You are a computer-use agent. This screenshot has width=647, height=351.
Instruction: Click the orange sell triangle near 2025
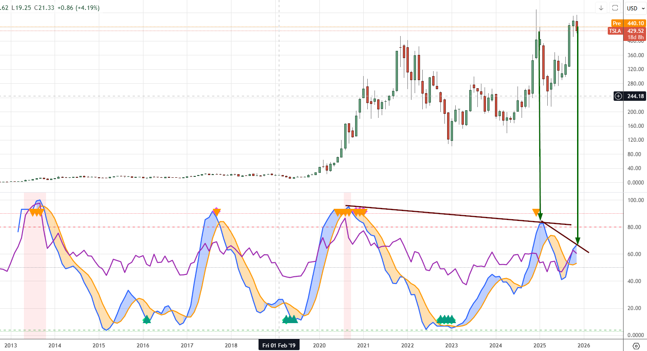point(536,212)
